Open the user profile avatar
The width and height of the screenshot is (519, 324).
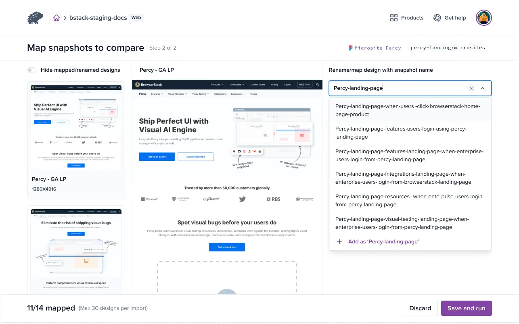tap(483, 18)
